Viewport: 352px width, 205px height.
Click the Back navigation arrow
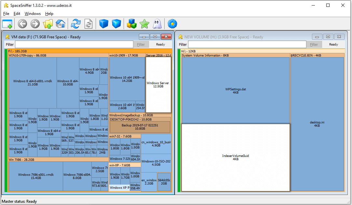pyautogui.click(x=22, y=24)
